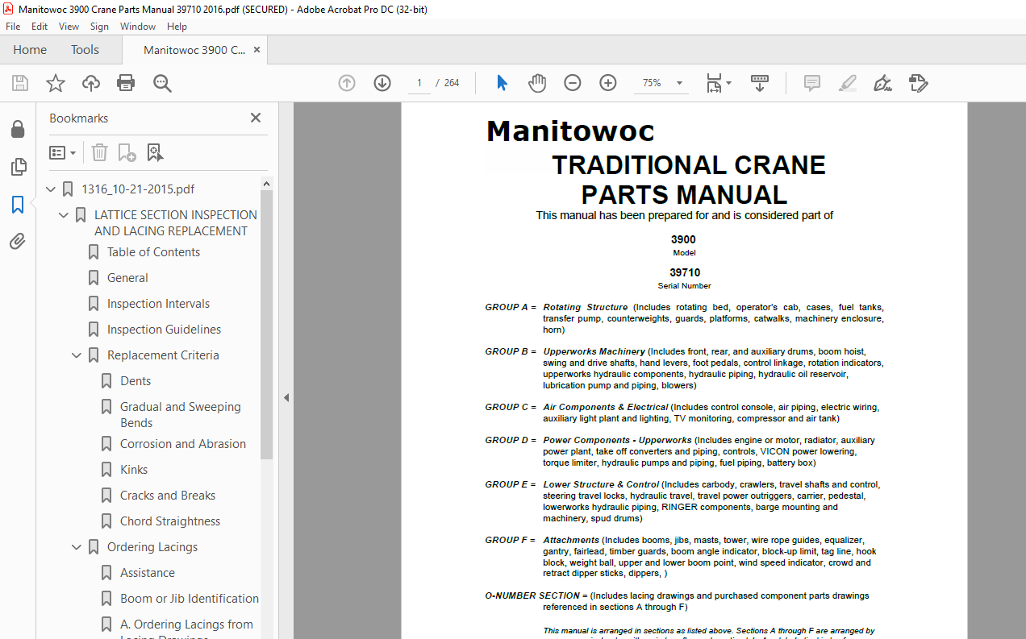Collapse the 1316_10-21-2015.pdf bookmark
Screen dimensions: 1026x639
point(52,189)
